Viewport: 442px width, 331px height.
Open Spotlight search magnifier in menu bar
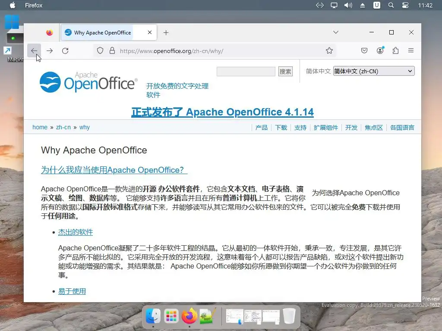coord(391,5)
